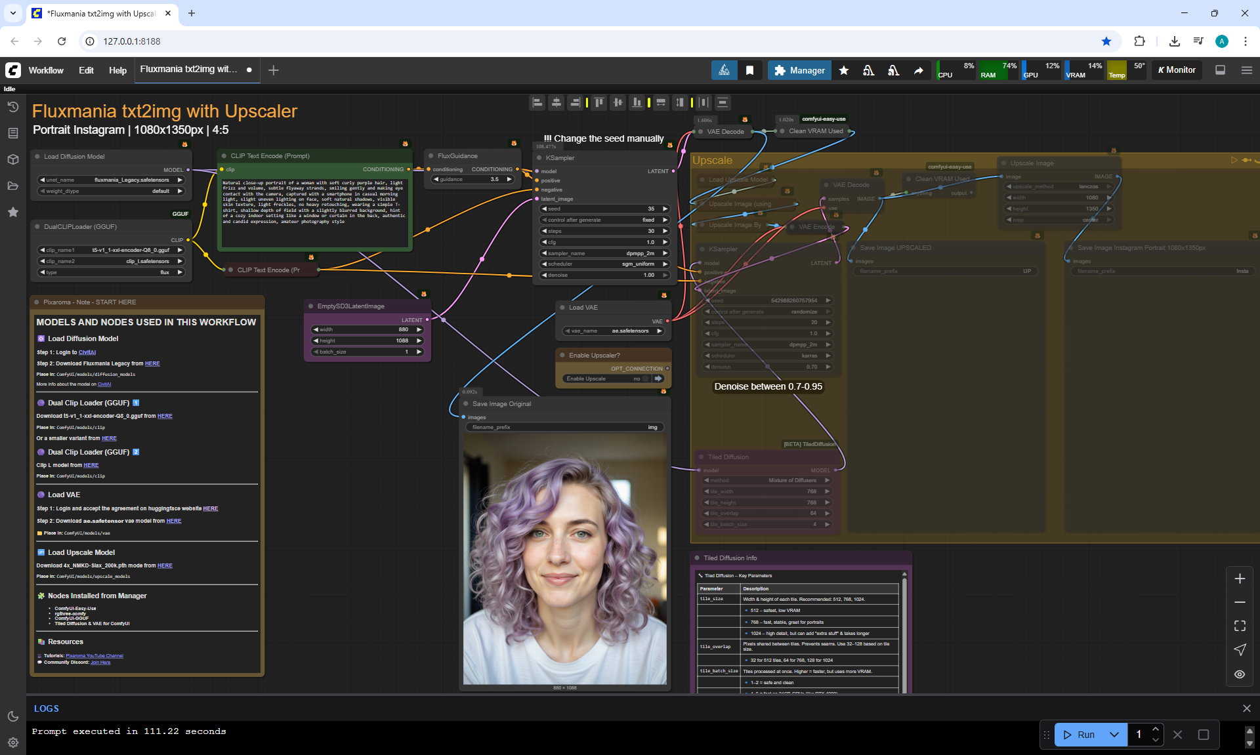Open the Edit menu

(x=86, y=70)
